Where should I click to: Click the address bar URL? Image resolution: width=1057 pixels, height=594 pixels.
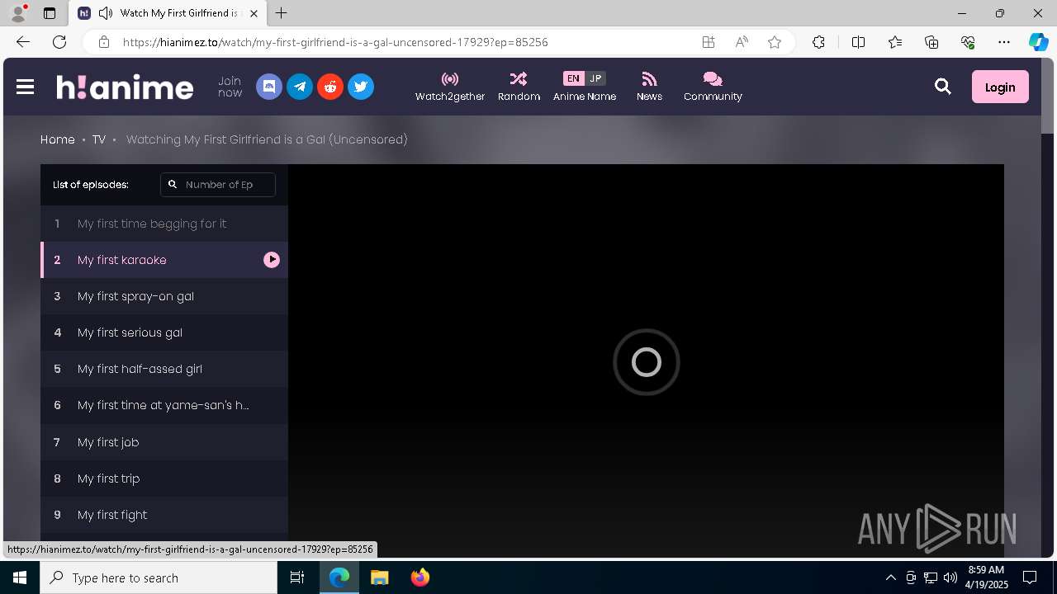pyautogui.click(x=335, y=42)
